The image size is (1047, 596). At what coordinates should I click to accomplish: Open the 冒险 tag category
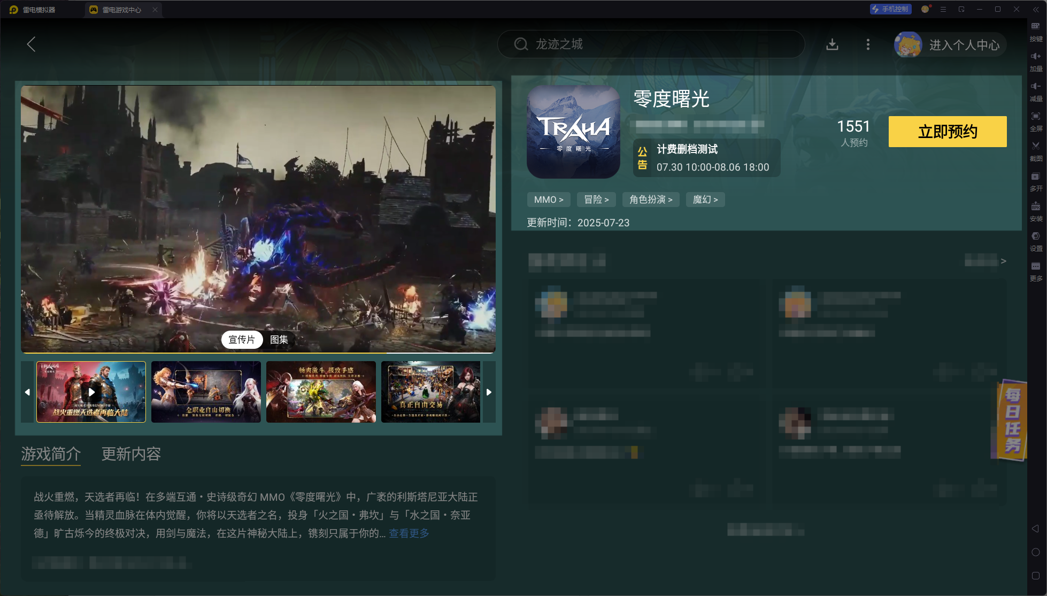(596, 200)
